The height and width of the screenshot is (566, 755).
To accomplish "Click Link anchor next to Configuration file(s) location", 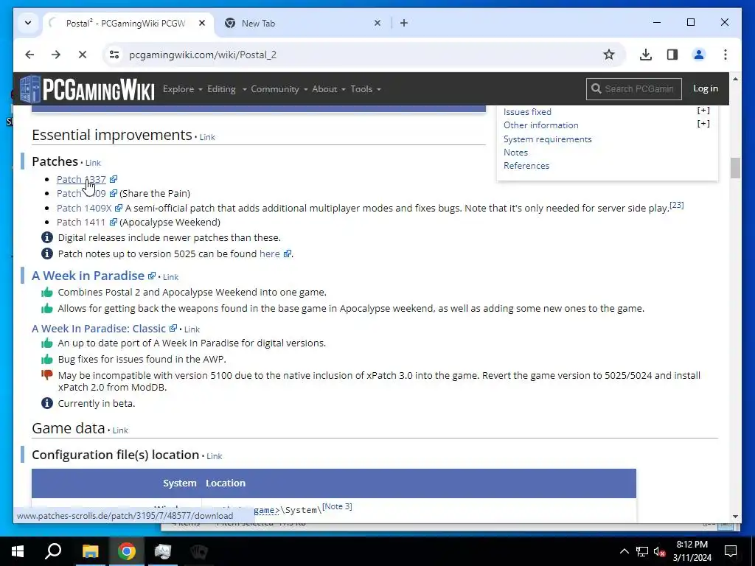I will pyautogui.click(x=215, y=456).
